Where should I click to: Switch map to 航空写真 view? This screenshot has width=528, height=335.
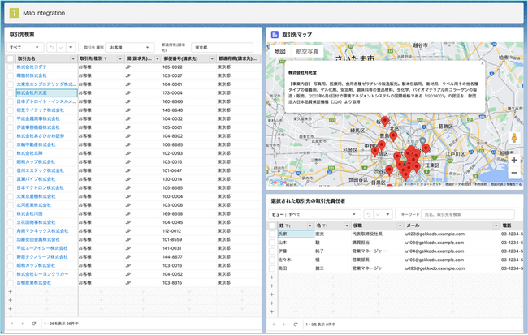click(307, 51)
